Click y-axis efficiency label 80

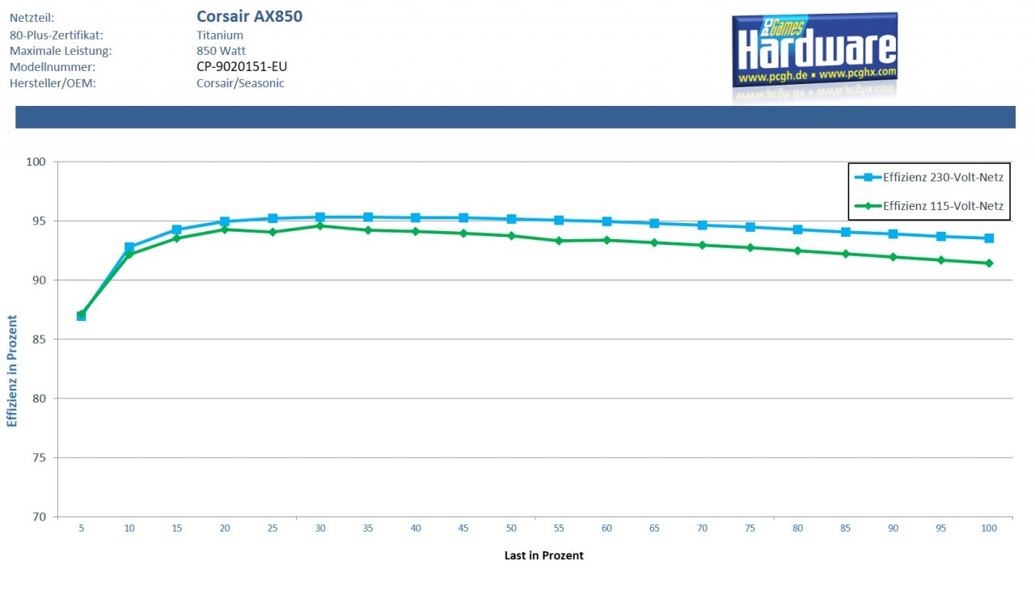[x=40, y=398]
